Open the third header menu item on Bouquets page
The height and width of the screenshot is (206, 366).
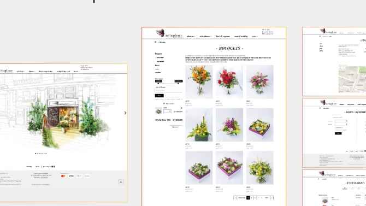[223, 37]
